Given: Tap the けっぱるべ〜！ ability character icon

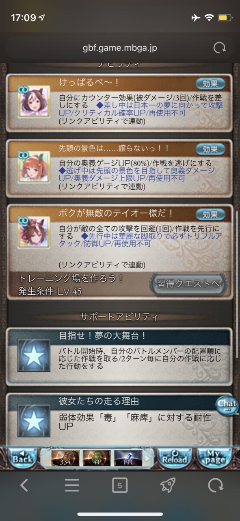Looking at the screenshot, I should tap(34, 101).
